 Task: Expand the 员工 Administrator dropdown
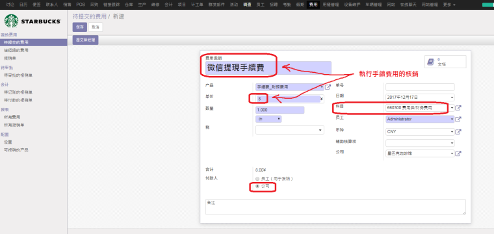pos(452,120)
